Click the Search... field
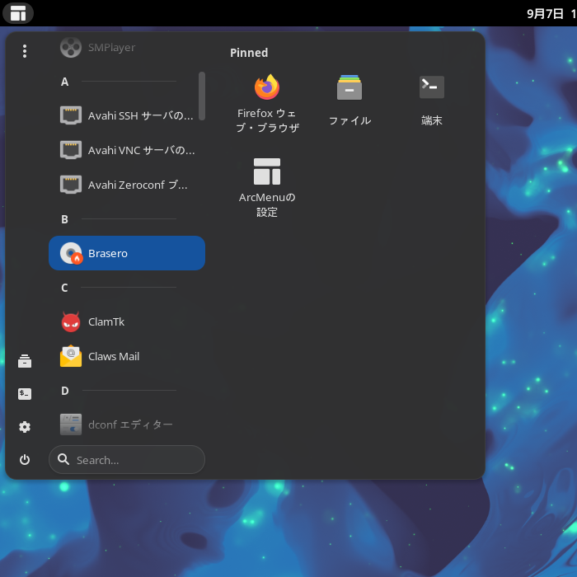The height and width of the screenshot is (577, 577). coord(127,460)
